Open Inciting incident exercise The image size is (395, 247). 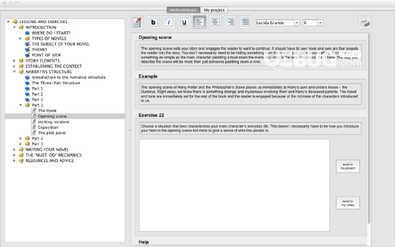53,122
